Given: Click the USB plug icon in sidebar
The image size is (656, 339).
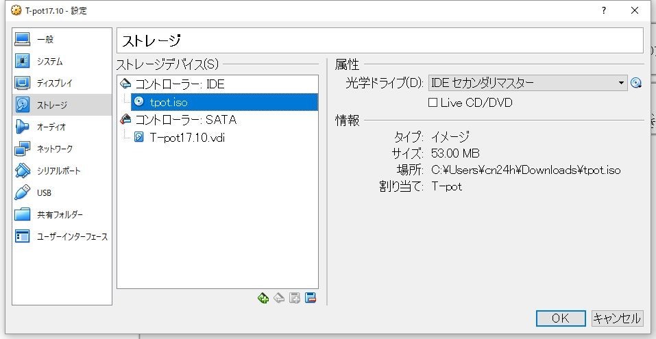Looking at the screenshot, I should (x=23, y=192).
